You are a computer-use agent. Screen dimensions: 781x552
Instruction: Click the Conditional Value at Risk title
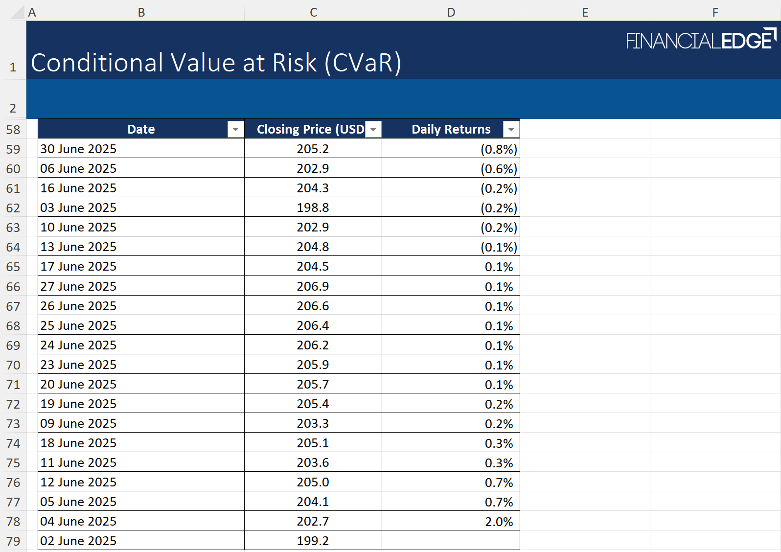point(216,63)
